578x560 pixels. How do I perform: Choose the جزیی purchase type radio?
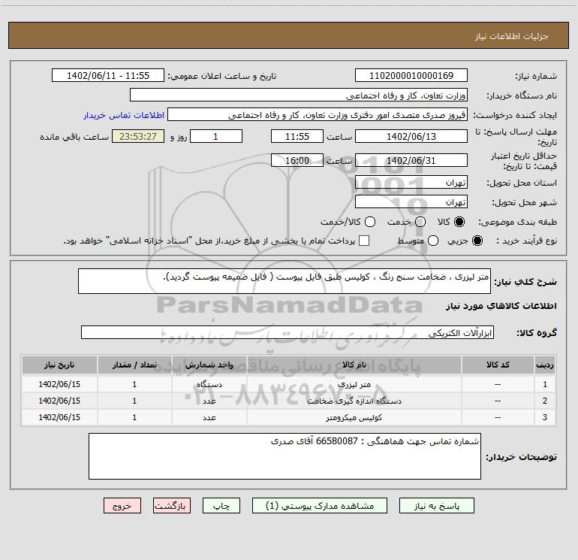click(x=477, y=241)
